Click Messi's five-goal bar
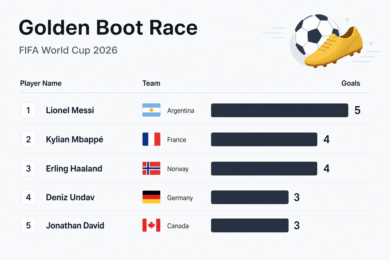 point(280,110)
